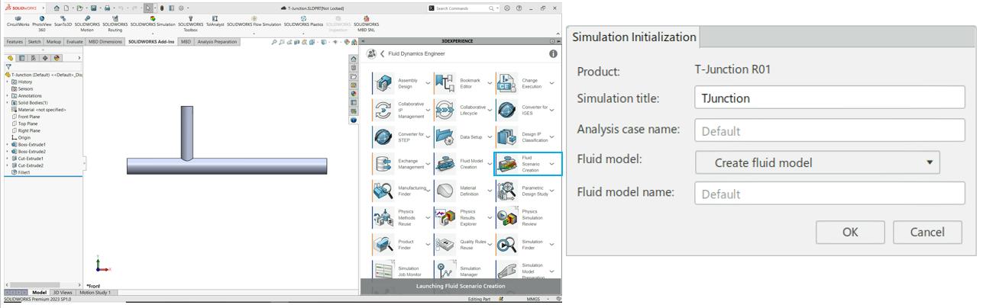Switch to the Analysis Preparation tab
986x308 pixels.
tap(218, 42)
